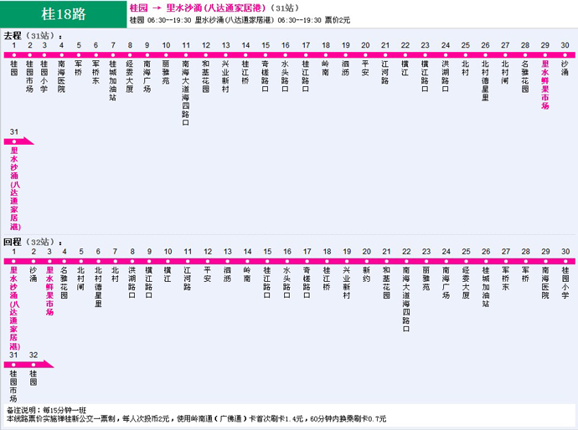Select 水头路口 in the 去程 row
The height and width of the screenshot is (430, 578).
tap(286, 76)
